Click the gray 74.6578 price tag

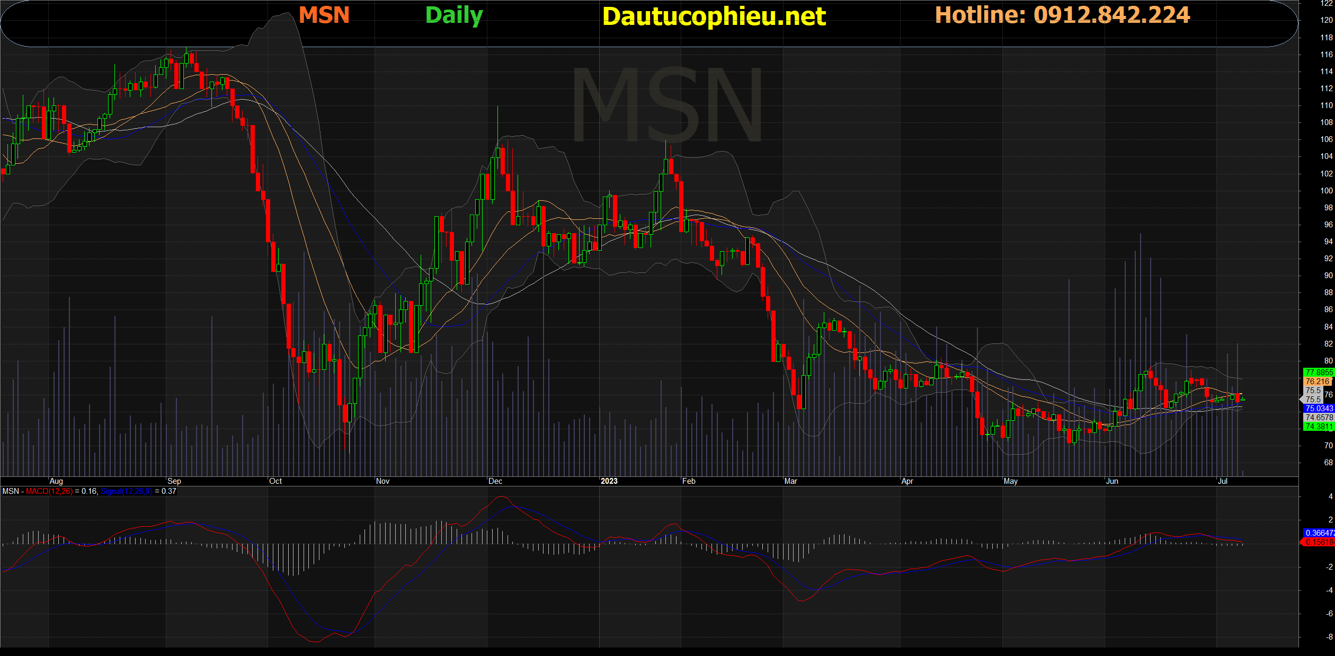click(x=1319, y=418)
